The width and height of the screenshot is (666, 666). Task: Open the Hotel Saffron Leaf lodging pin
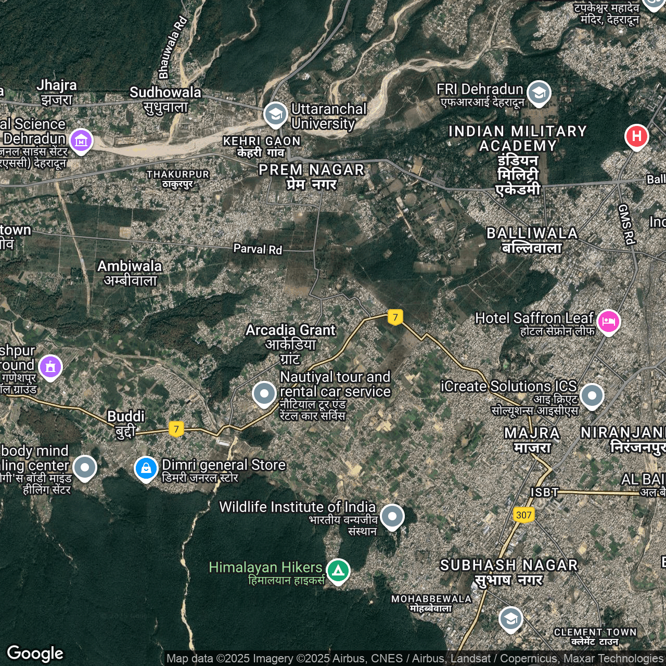click(x=608, y=321)
